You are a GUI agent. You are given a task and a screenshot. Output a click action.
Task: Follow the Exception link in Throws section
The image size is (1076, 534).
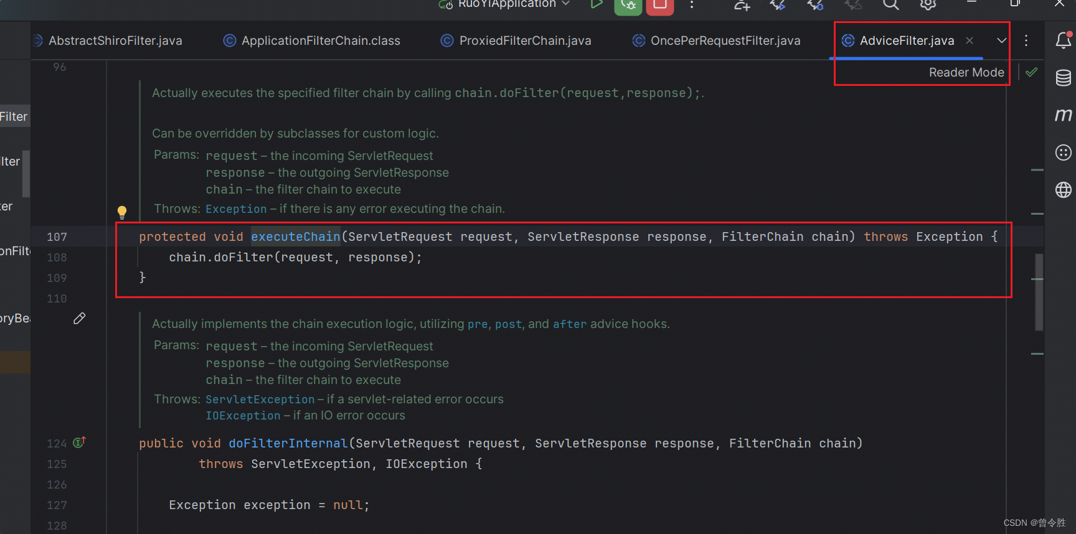click(x=236, y=209)
